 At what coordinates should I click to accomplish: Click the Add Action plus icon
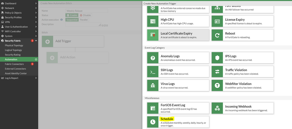pyautogui.click(x=52, y=57)
